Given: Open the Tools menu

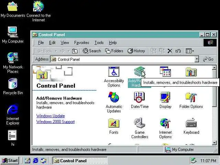Looking at the screenshot, I should click(99, 43).
